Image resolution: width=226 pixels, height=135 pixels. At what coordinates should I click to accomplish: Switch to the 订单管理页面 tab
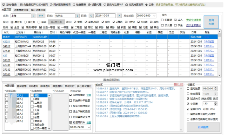pyautogui.click(x=21, y=10)
